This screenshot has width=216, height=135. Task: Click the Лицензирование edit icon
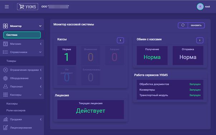pos(5,127)
